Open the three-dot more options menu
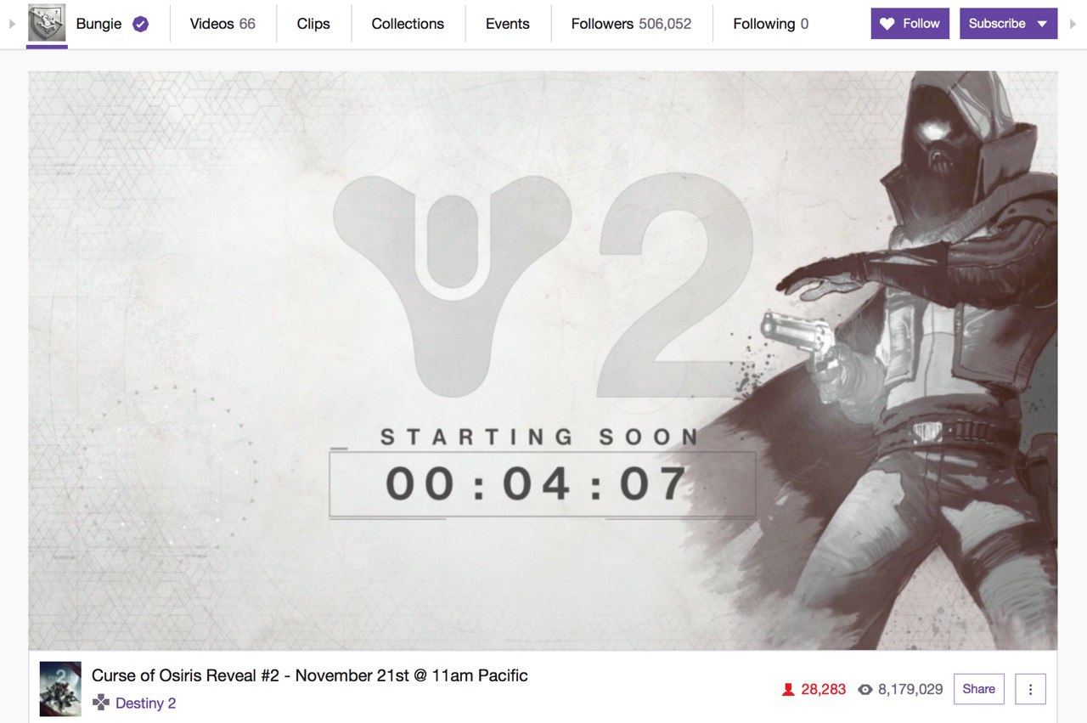 [x=1030, y=689]
